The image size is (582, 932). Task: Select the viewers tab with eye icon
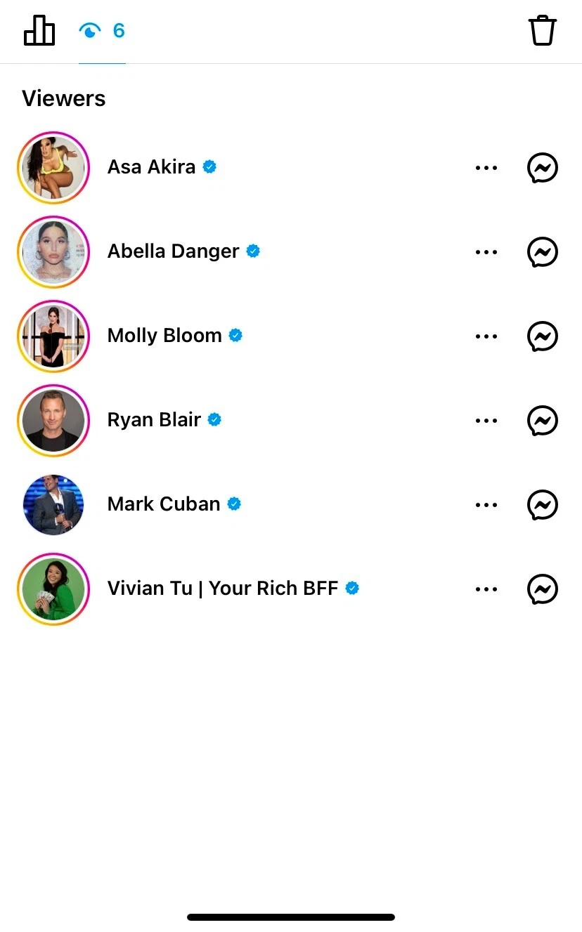(x=102, y=31)
